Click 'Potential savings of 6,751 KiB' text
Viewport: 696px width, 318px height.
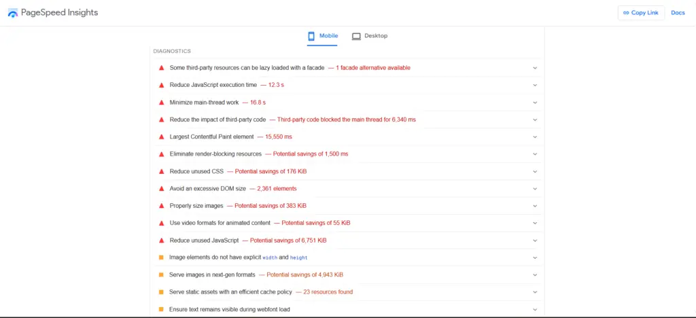288,241
